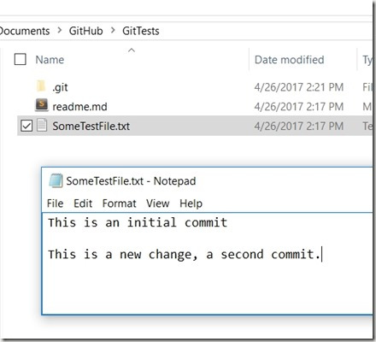This screenshot has width=376, height=342.
Task: Open the File menu in Notepad
Action: 55,203
